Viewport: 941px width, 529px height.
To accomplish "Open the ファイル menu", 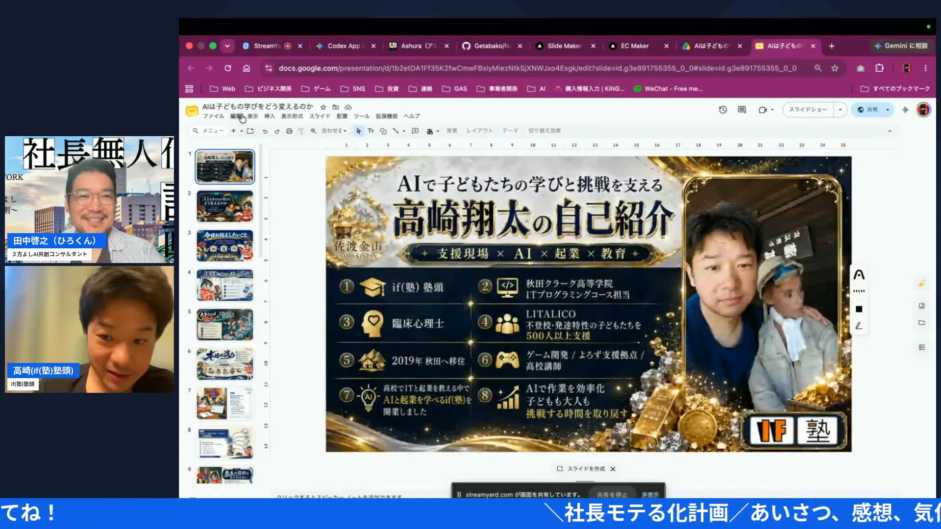I will click(x=213, y=116).
